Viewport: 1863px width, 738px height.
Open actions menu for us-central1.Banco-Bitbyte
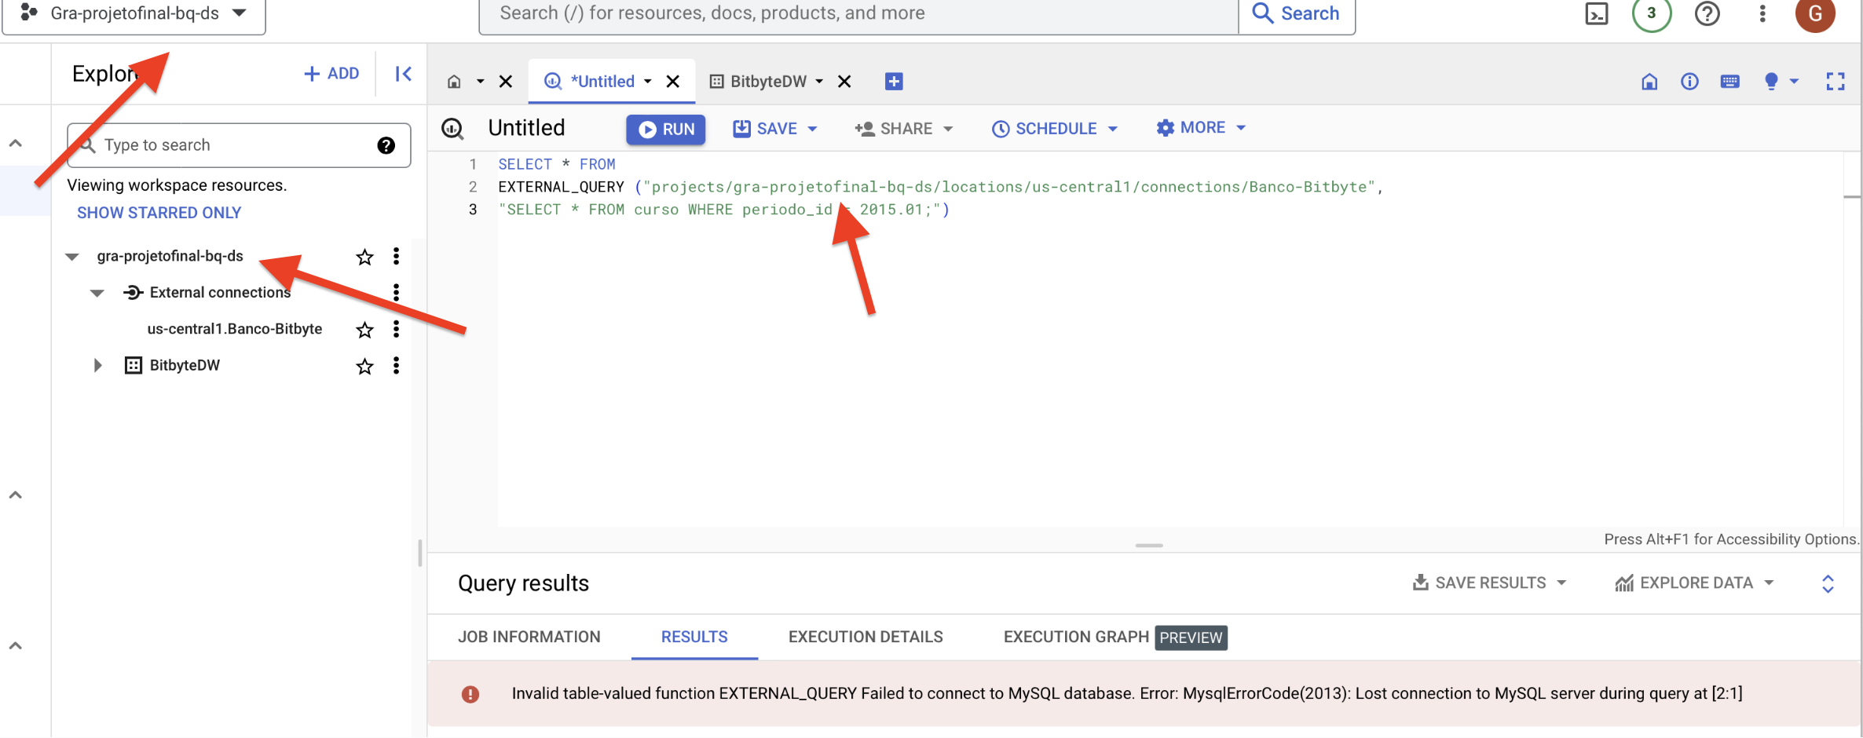tap(396, 329)
